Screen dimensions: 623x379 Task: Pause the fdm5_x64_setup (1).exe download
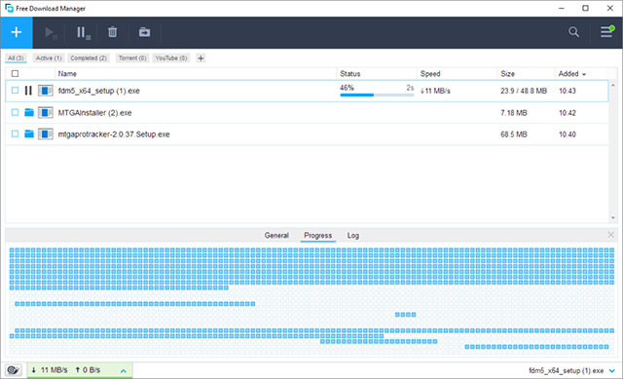coord(28,91)
